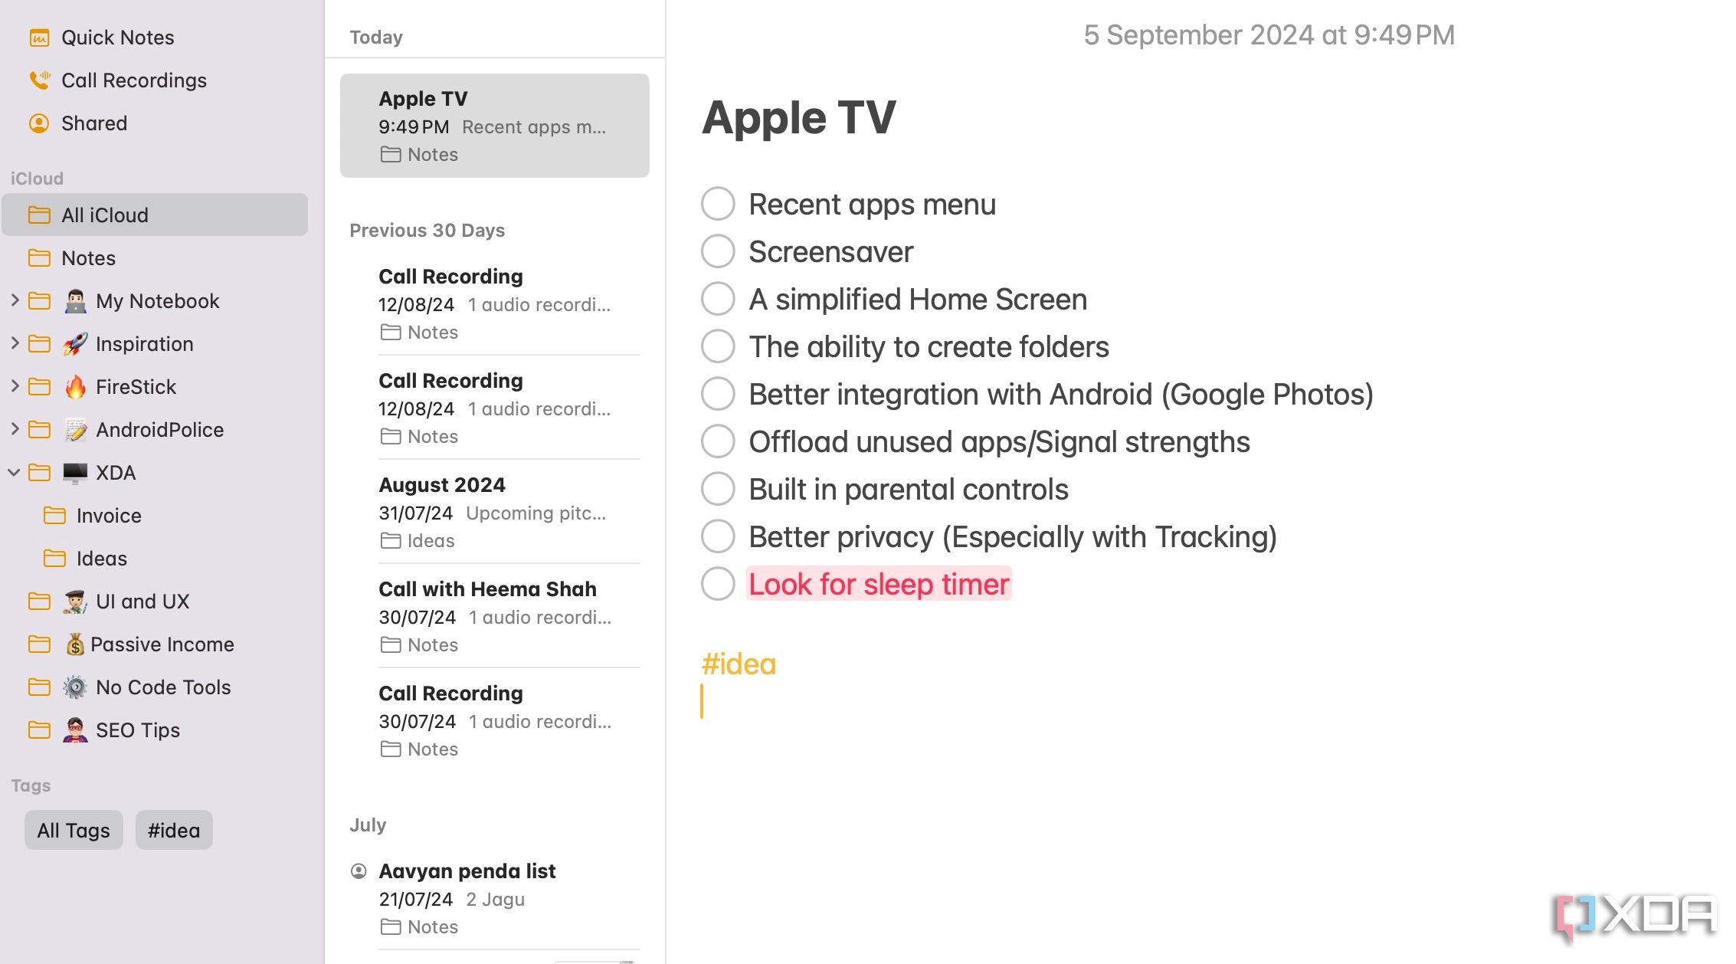Toggle the Built in parental controls checkbox

click(717, 489)
